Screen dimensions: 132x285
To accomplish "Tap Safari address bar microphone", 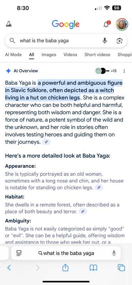I will point(114,253).
